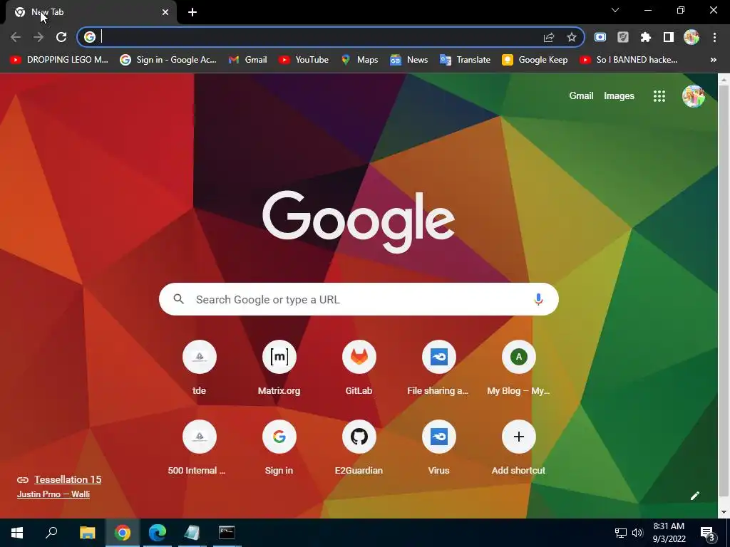Open Windows taskbar search

[51, 533]
